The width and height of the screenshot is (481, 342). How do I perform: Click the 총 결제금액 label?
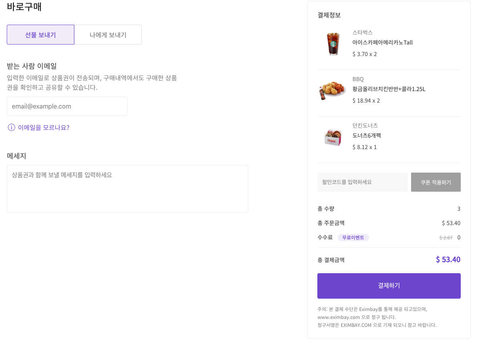pyautogui.click(x=331, y=260)
